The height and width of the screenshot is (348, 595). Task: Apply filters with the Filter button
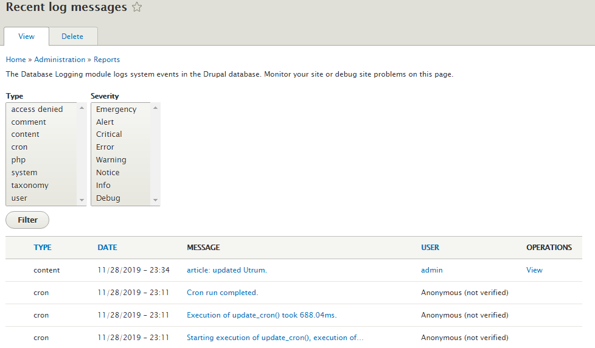27,220
